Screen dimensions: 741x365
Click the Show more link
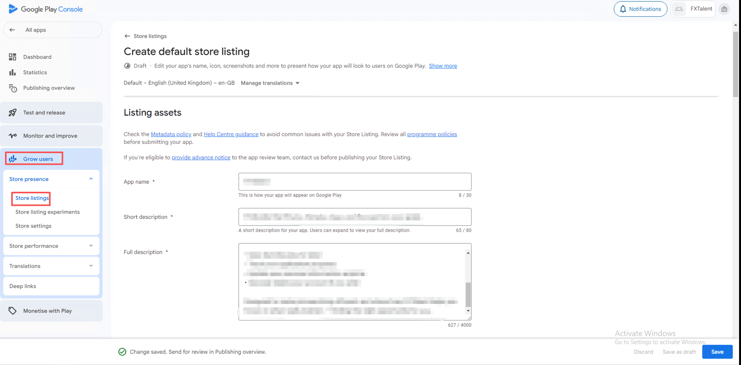point(443,66)
